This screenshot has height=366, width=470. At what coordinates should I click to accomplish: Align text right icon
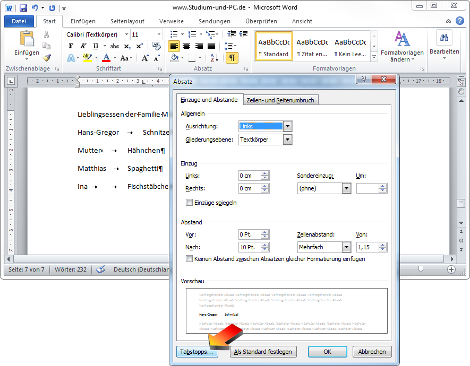(x=199, y=46)
